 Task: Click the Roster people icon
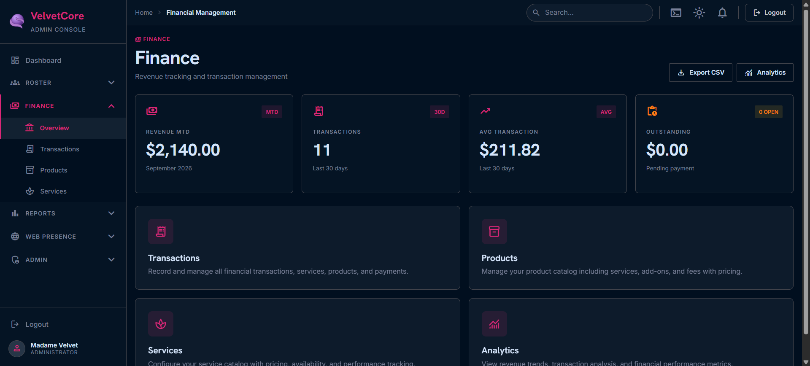[x=15, y=83]
